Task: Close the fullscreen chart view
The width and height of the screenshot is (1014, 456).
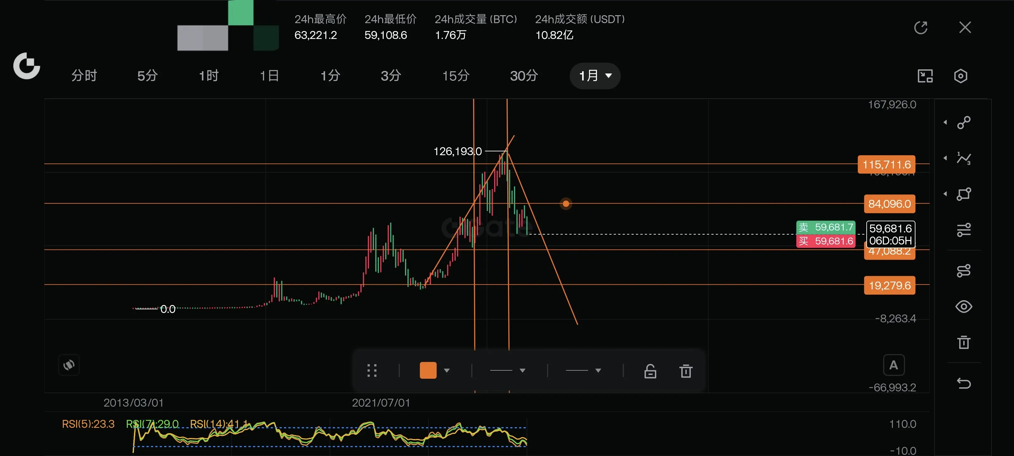Action: (x=965, y=28)
